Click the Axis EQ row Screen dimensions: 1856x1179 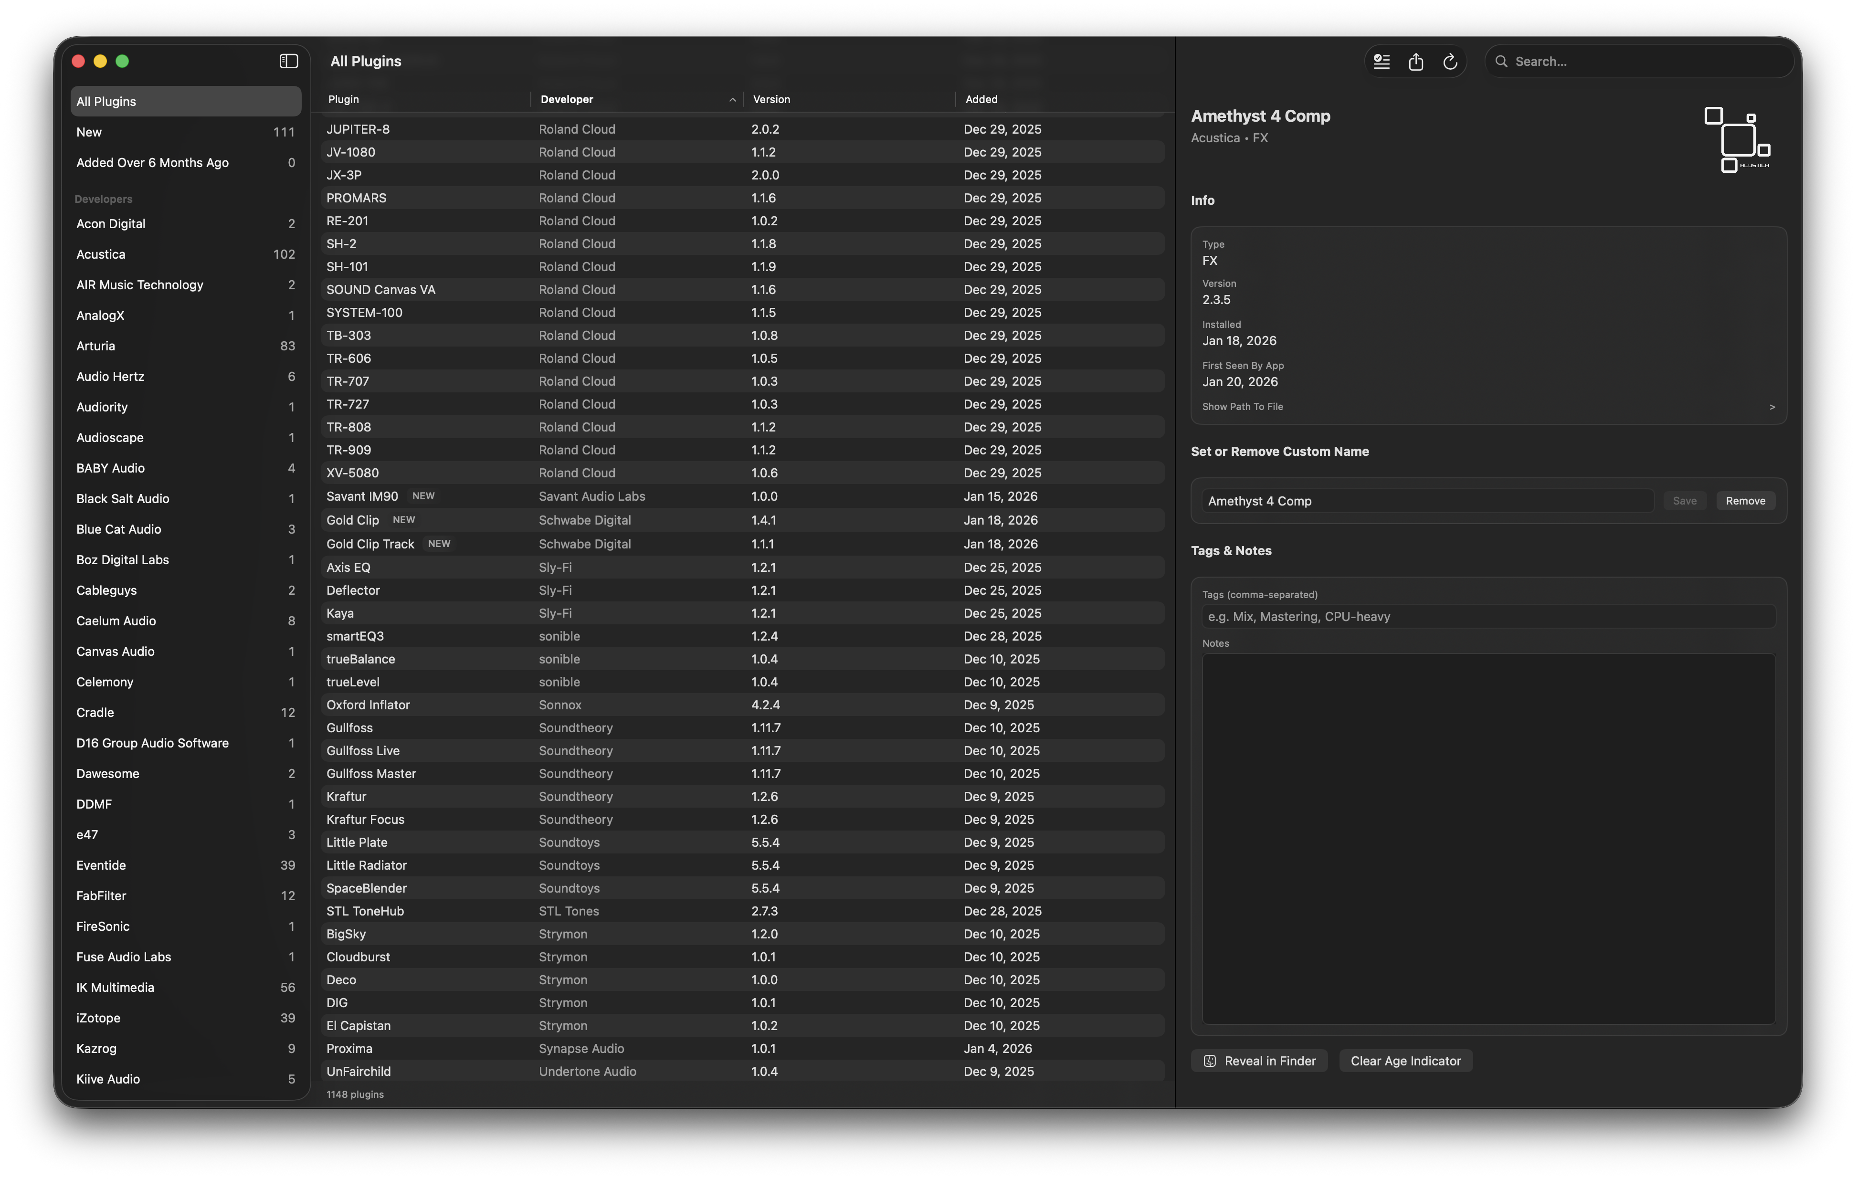tap(742, 567)
